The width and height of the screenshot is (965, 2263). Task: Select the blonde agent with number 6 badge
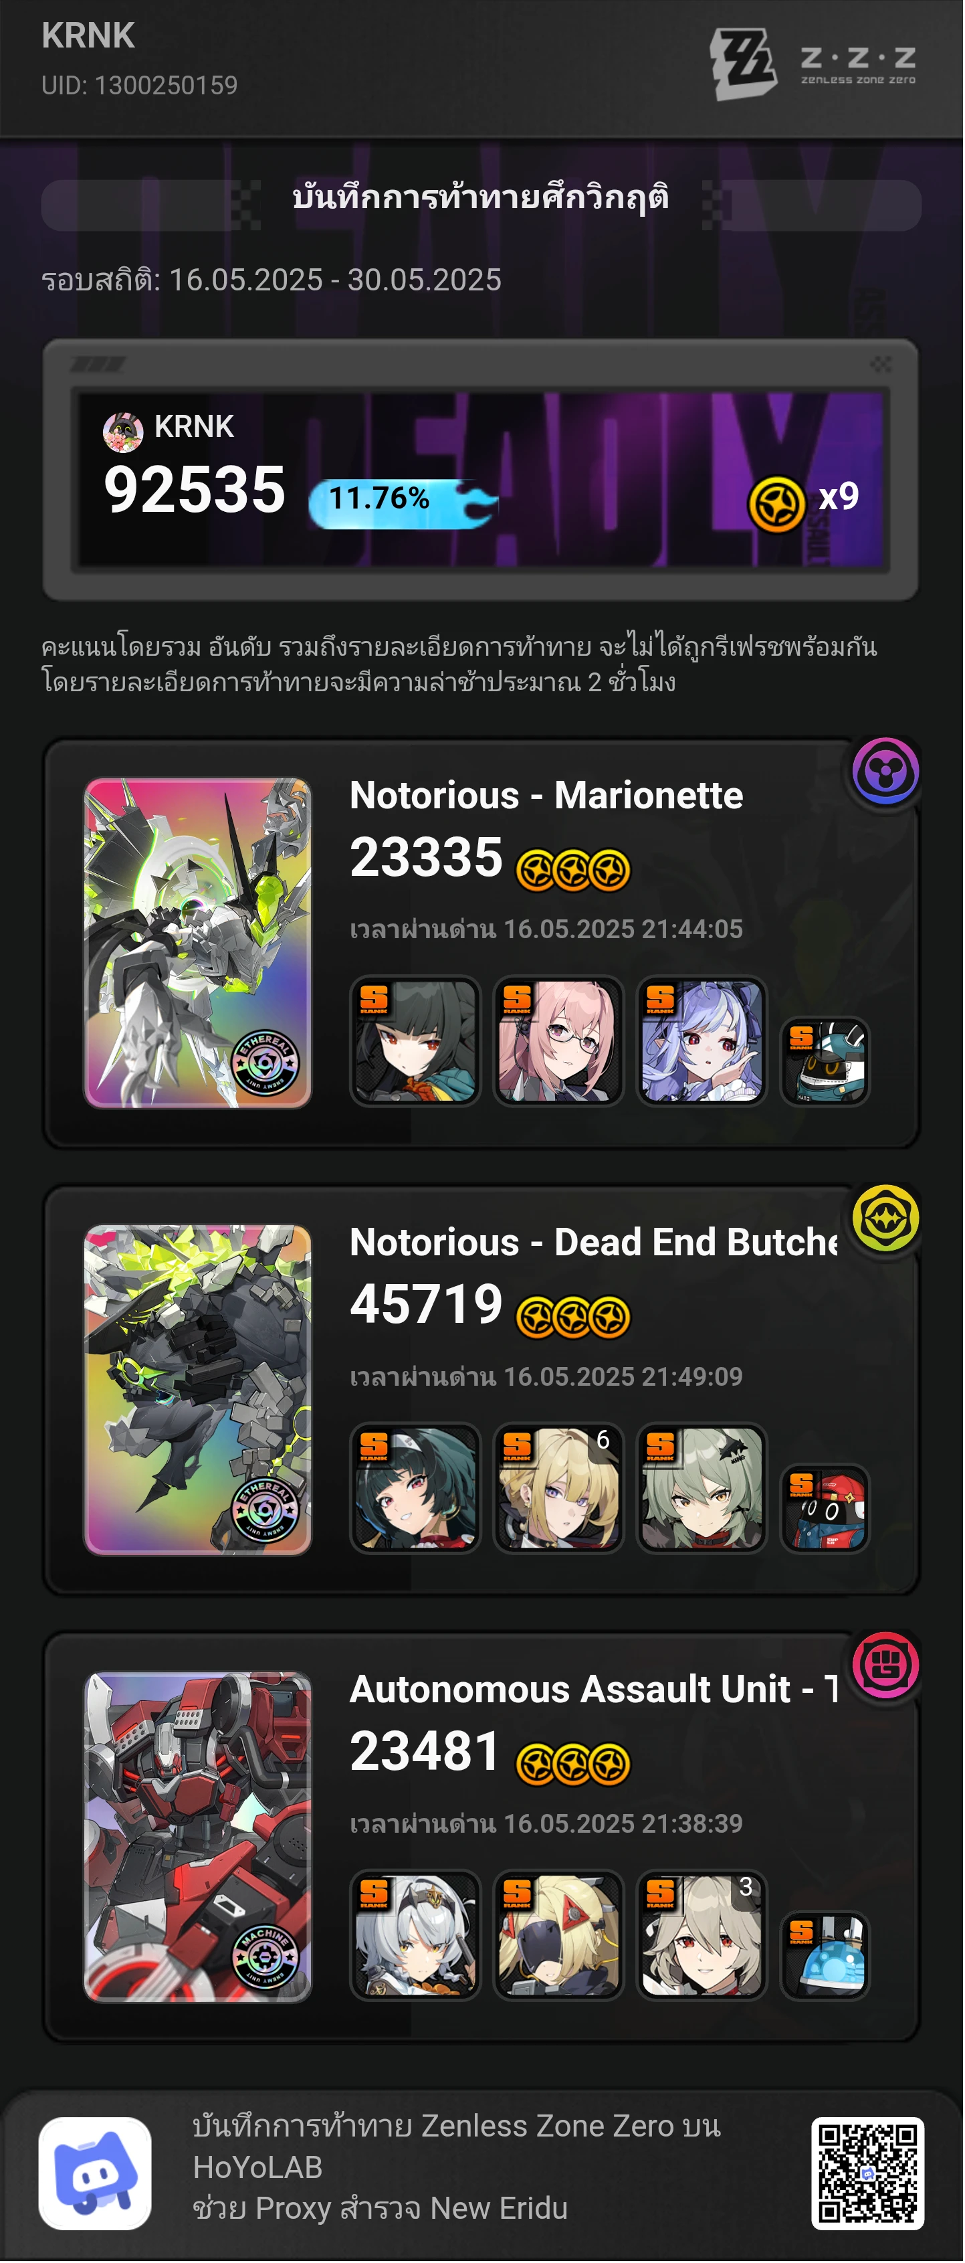coord(558,1487)
